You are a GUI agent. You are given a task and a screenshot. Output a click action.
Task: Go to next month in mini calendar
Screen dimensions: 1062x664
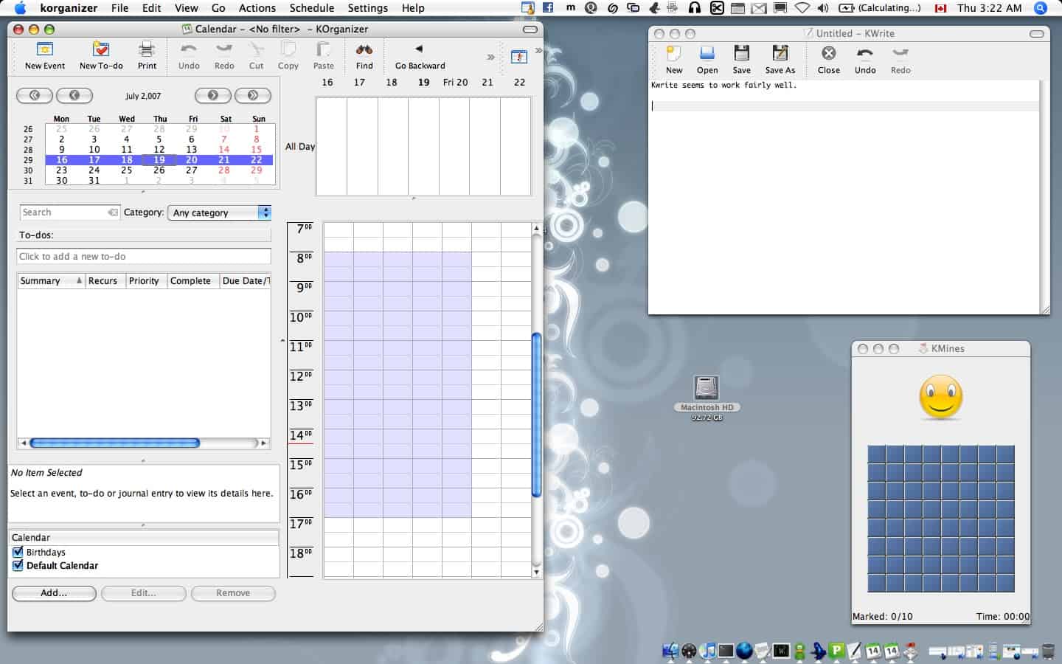click(212, 95)
